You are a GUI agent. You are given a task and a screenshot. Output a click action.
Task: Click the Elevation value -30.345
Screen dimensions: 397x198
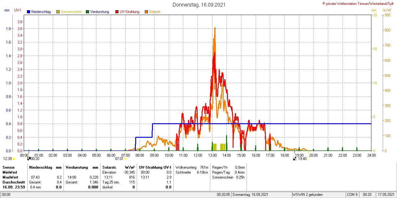pyautogui.click(x=129, y=172)
